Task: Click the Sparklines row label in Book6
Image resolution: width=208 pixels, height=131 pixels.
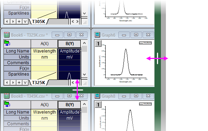Action: [x=17, y=75]
